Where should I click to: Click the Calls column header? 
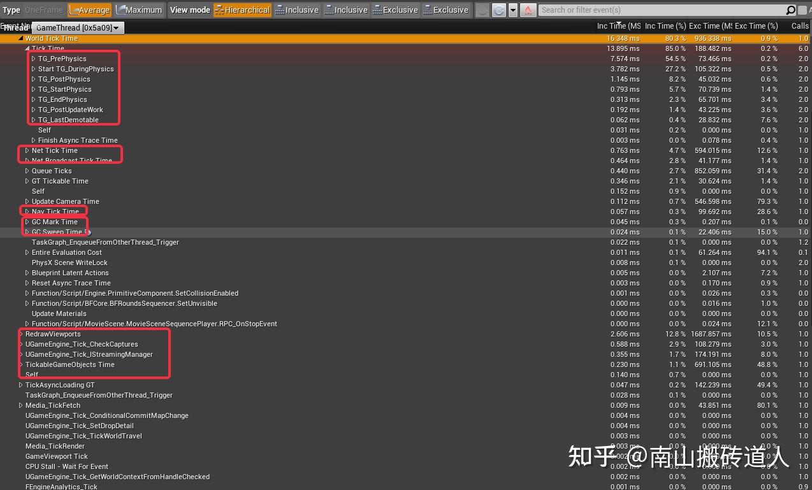click(800, 25)
